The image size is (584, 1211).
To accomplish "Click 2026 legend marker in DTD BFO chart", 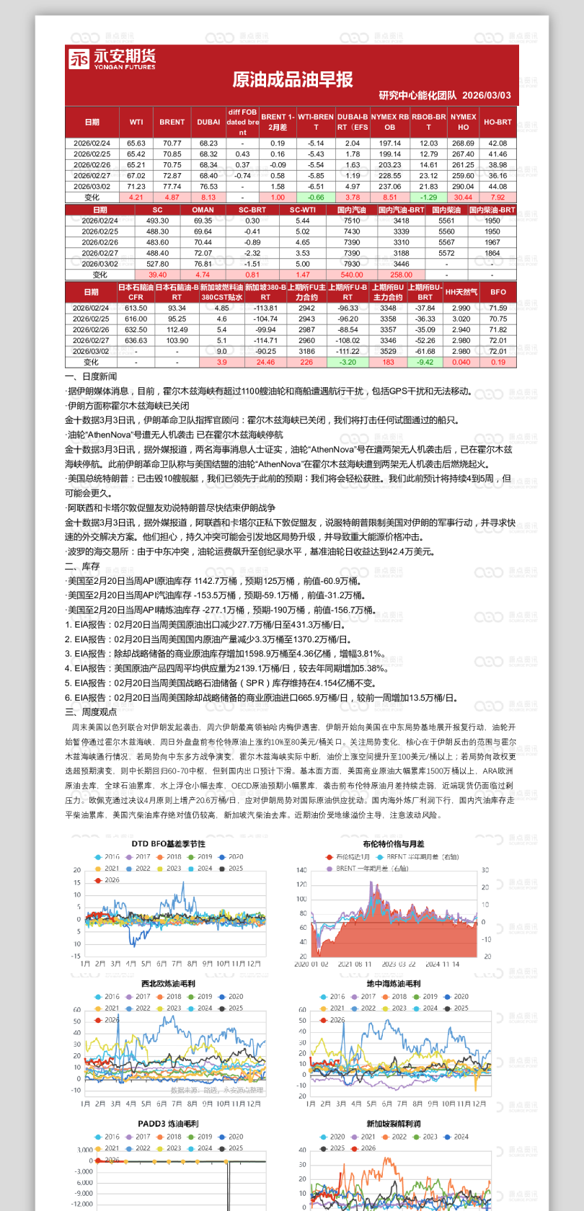I will pyautogui.click(x=97, y=880).
